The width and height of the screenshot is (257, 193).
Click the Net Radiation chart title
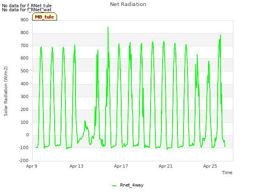pos(128,4)
